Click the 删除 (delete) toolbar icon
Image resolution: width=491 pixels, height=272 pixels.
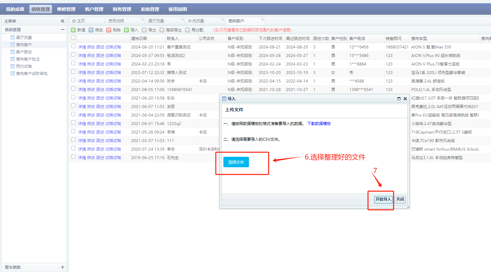click(109, 30)
